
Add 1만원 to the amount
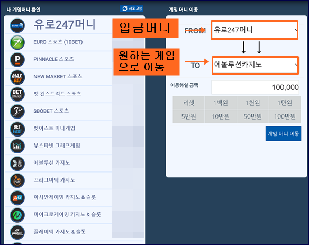(x=285, y=103)
